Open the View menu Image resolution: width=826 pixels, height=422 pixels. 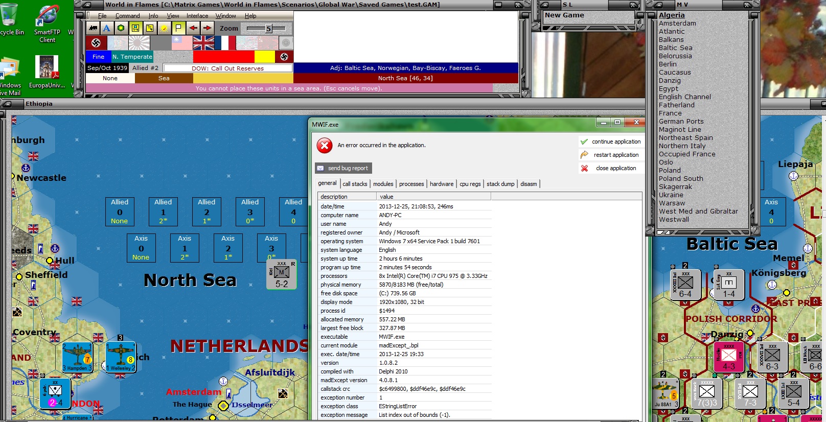(x=173, y=16)
